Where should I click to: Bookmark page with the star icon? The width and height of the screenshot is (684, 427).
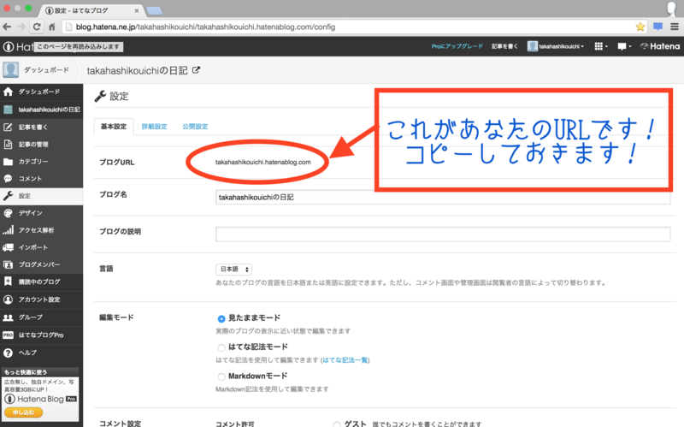[x=640, y=27]
